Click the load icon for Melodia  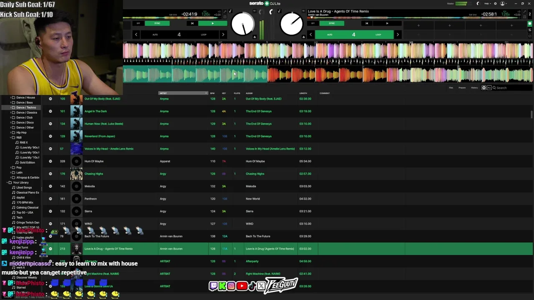click(50, 186)
